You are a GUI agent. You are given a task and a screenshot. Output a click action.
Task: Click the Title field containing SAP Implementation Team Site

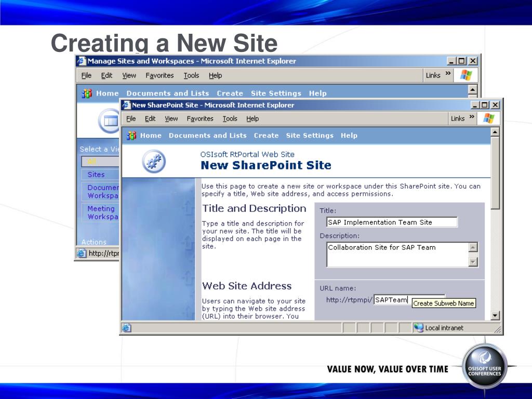tap(392, 222)
